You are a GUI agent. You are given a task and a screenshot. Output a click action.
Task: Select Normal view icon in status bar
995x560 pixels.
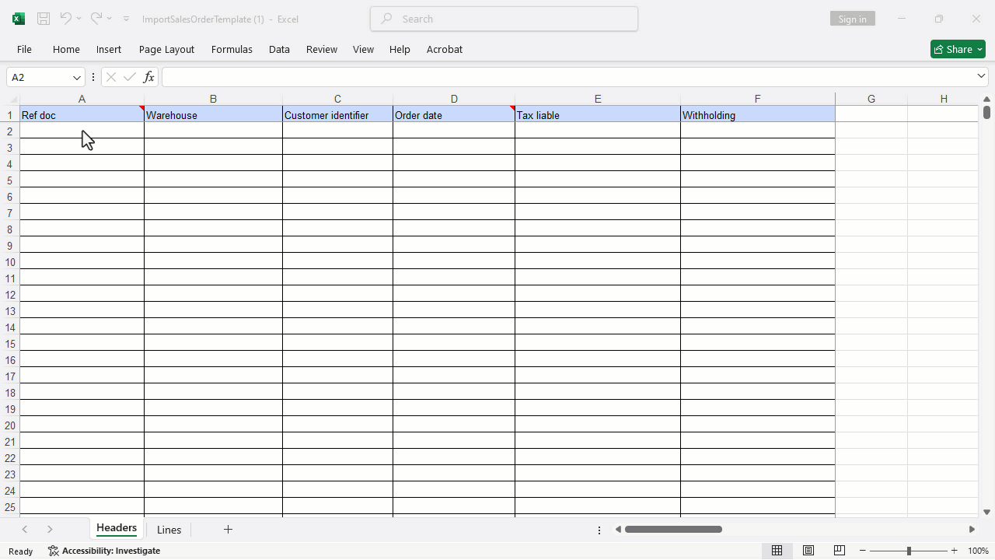(777, 551)
